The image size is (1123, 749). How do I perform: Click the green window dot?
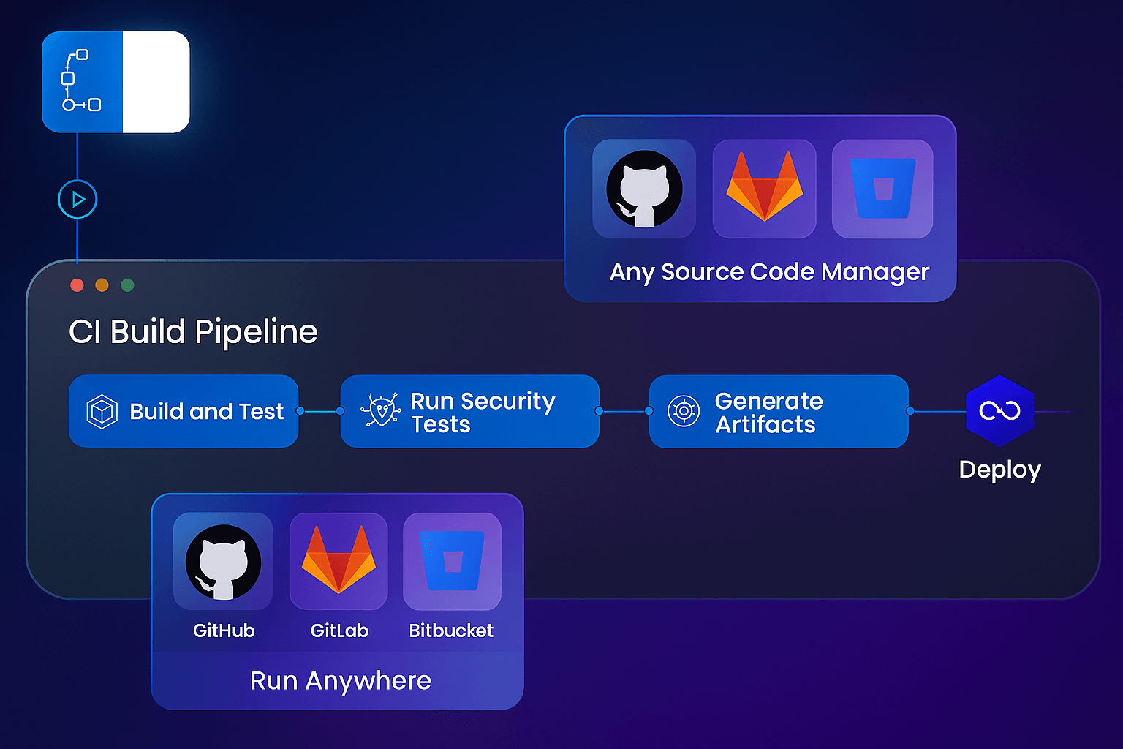pos(127,285)
